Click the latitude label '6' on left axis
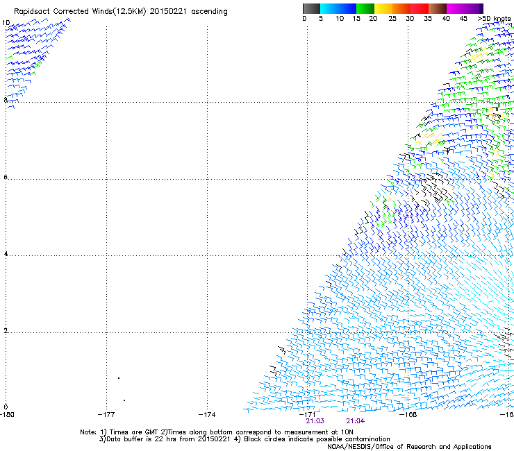Viewport: 514px width, 451px height. coord(6,177)
